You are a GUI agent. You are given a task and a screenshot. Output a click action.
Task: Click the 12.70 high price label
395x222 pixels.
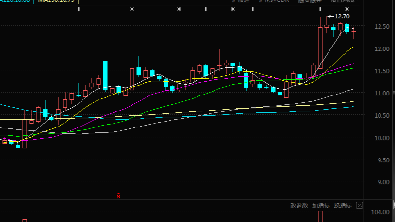pyautogui.click(x=342, y=16)
